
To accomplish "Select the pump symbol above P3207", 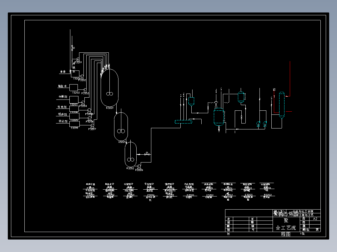I will [x=92, y=126].
